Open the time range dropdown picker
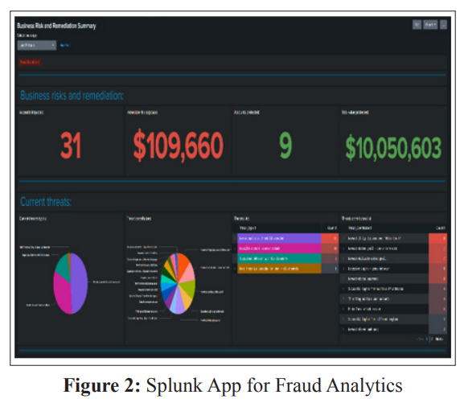This screenshot has width=460, height=407. click(x=37, y=45)
